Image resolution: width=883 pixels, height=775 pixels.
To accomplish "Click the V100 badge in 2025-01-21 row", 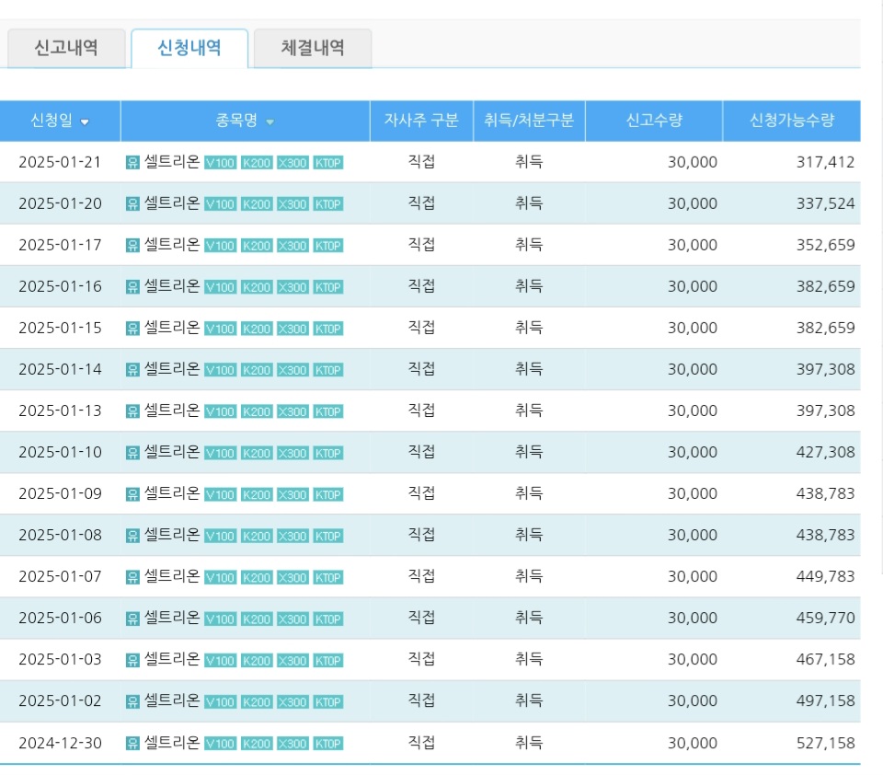I will [x=220, y=163].
